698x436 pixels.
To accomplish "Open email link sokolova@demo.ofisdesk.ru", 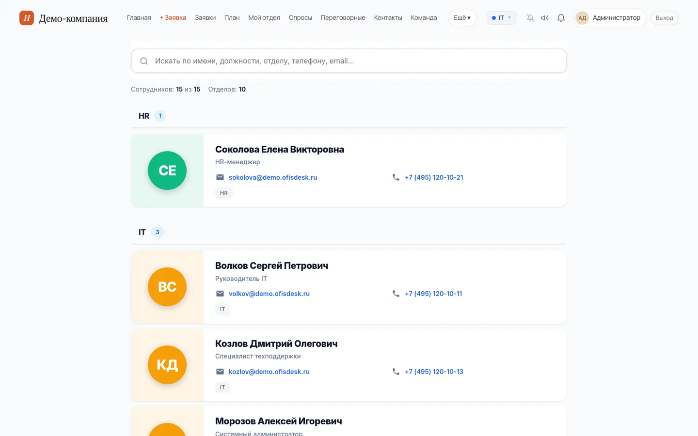I will tap(273, 177).
